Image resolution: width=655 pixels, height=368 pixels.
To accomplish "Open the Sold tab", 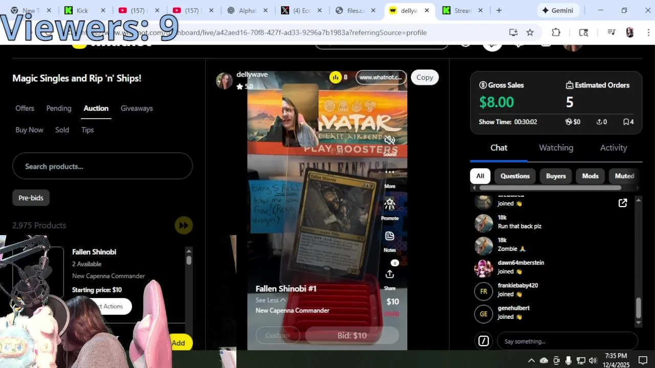I will click(x=62, y=130).
